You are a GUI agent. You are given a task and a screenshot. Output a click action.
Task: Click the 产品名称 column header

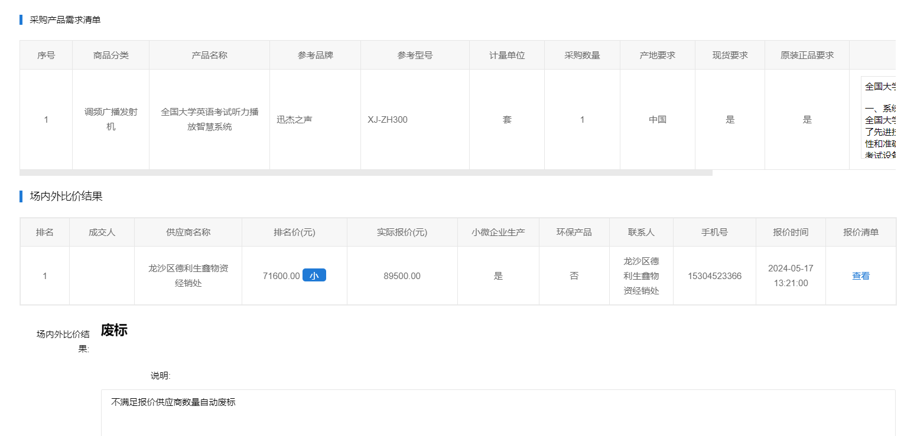coord(209,55)
